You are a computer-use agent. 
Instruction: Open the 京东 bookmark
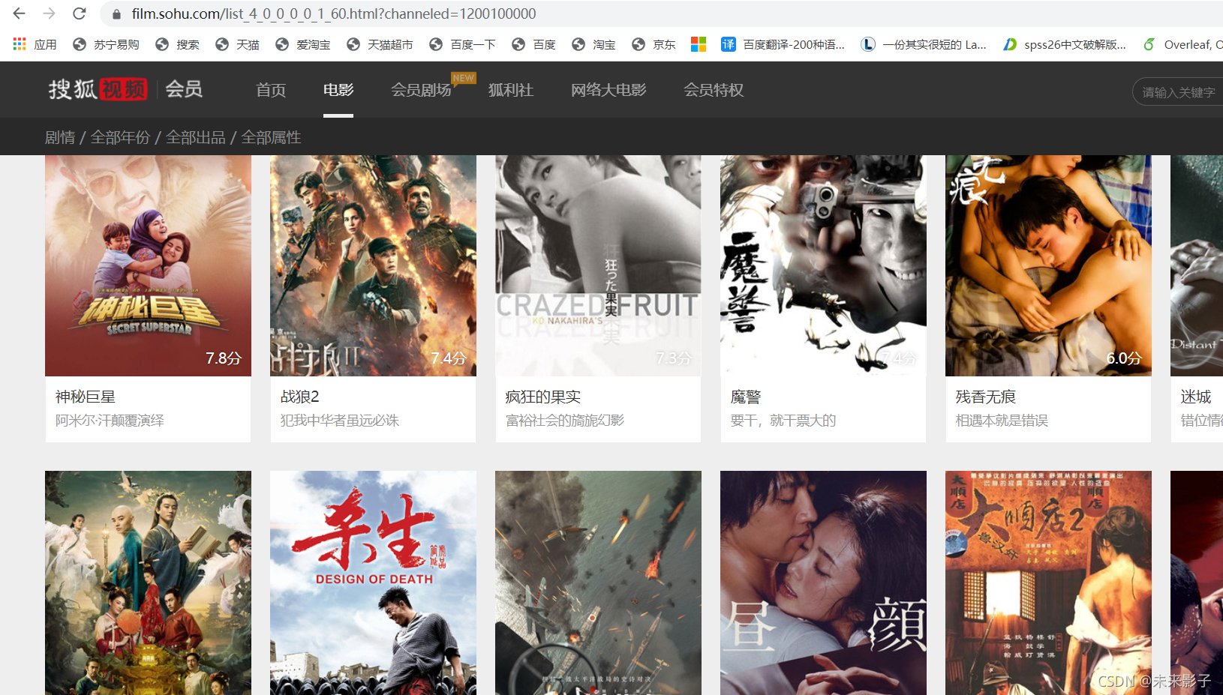click(x=654, y=44)
